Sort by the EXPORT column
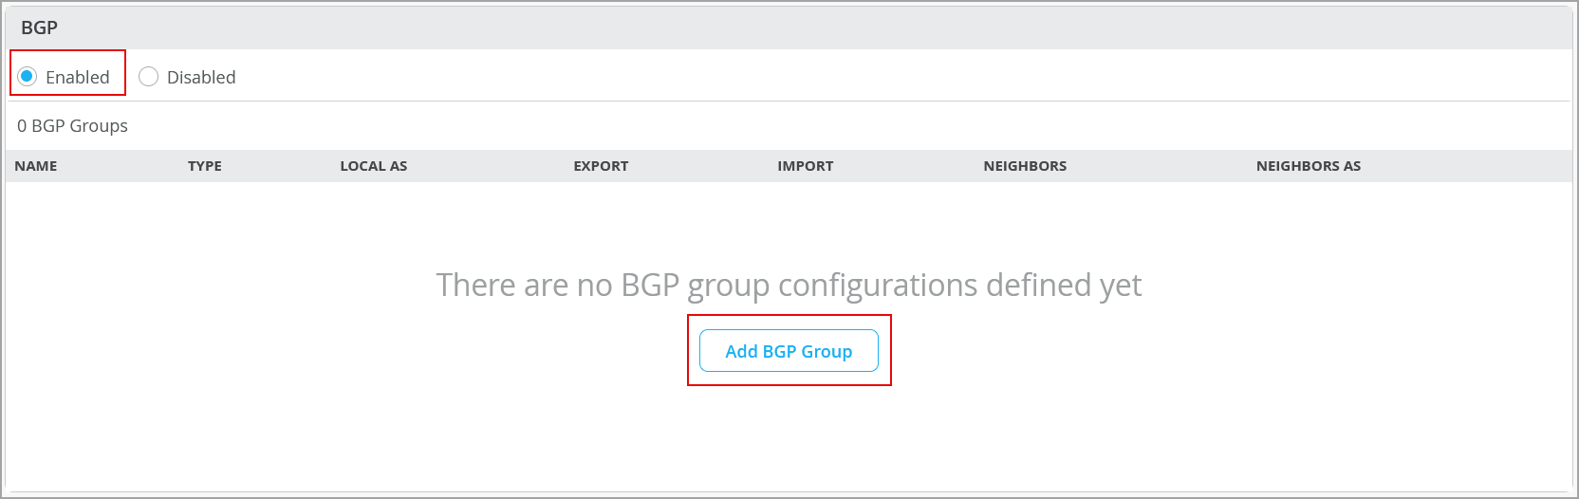Viewport: 1579px width, 499px height. pyautogui.click(x=601, y=166)
